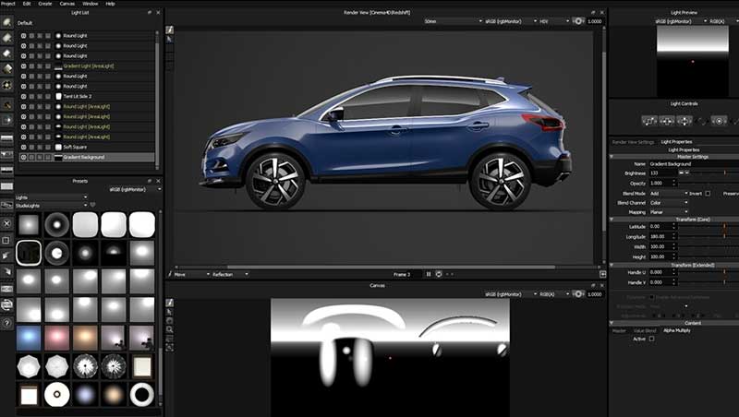Toggle visibility of the topmost Round Light
Viewport: 739px width, 417px height.
pyautogui.click(x=24, y=36)
